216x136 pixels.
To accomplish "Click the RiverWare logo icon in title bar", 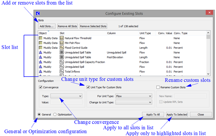I will point(39,13).
